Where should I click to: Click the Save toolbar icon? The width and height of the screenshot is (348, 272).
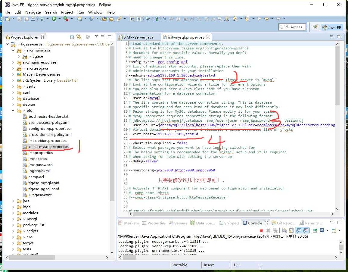19,19
